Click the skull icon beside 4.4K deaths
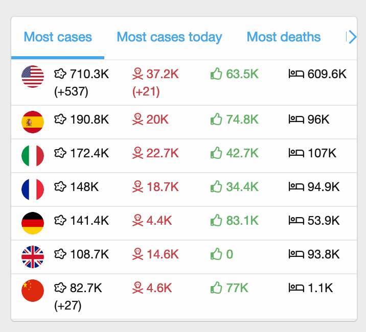Viewport: 366px width, 332px height. click(x=138, y=221)
